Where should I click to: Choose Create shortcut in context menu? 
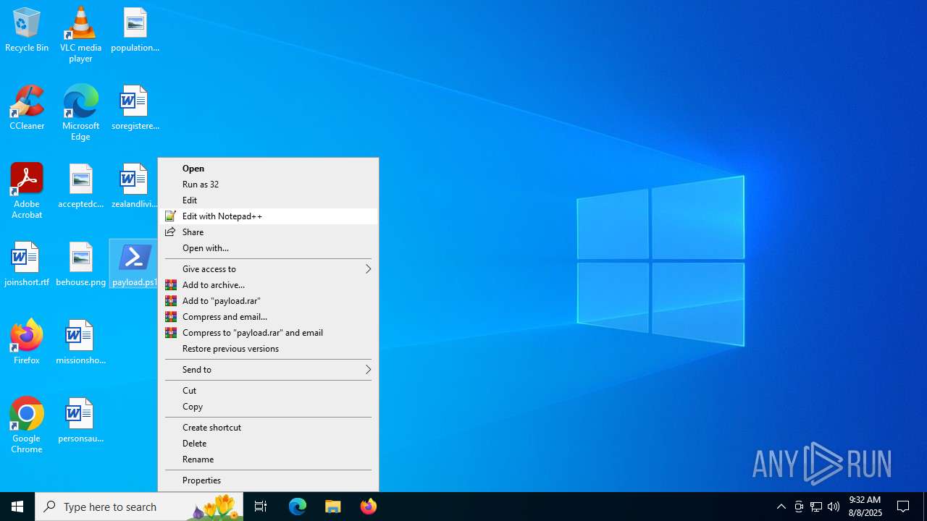pyautogui.click(x=268, y=428)
